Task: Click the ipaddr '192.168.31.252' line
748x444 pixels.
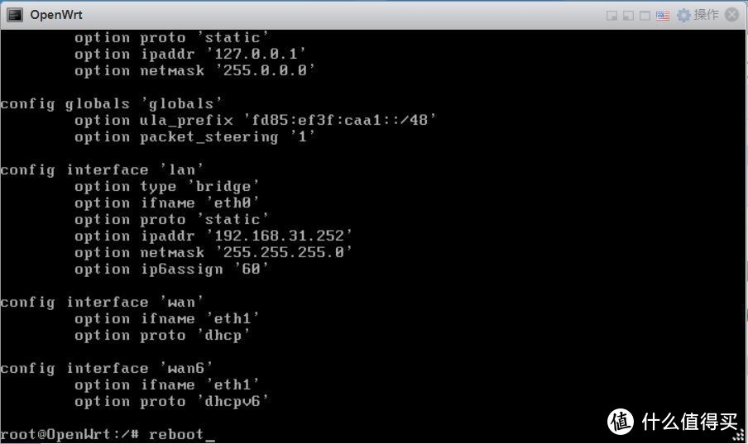Action: (213, 236)
